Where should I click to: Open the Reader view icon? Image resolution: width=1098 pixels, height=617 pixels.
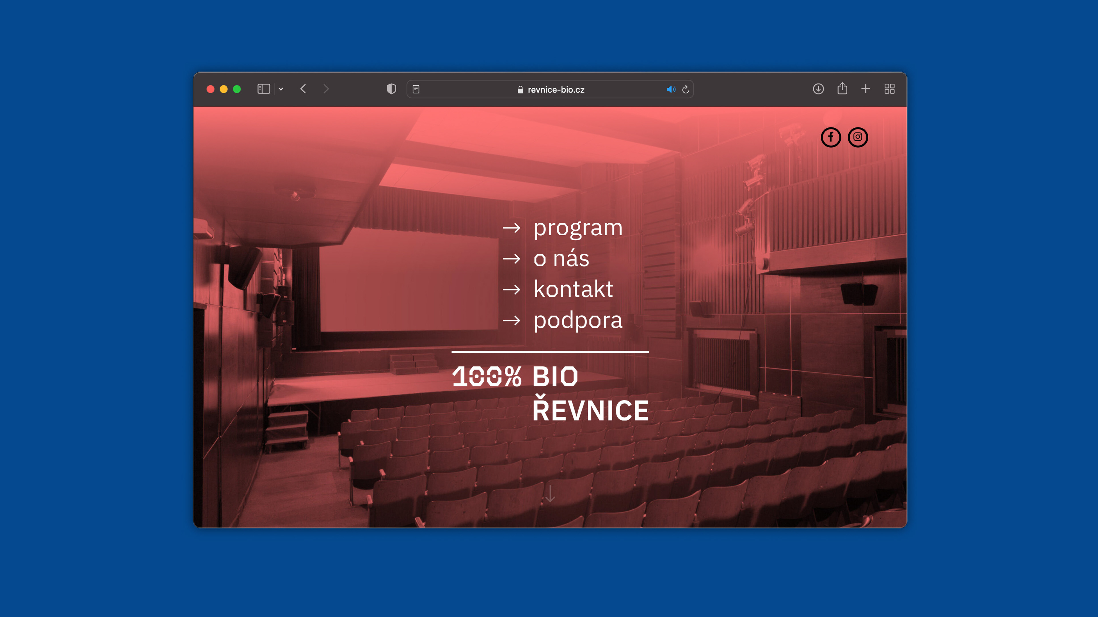point(416,89)
